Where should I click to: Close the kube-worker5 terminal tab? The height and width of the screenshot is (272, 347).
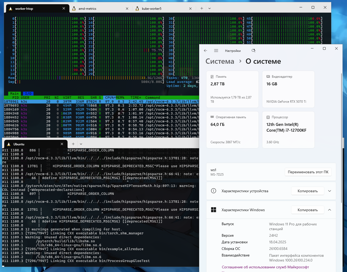[190, 9]
